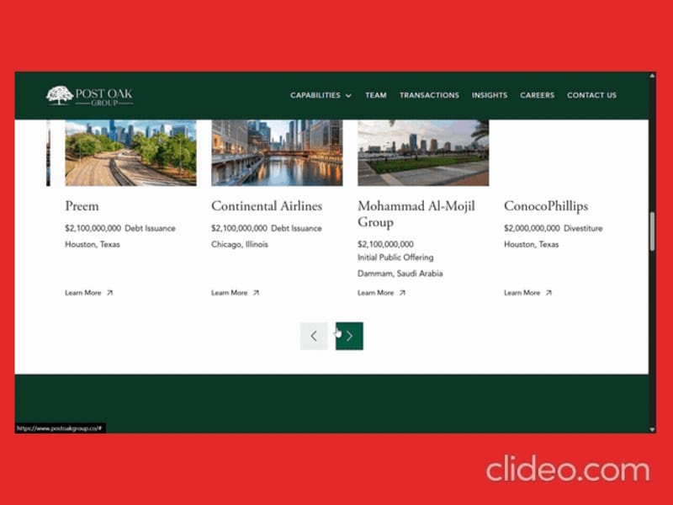Open Learn More under Preem
673x505 pixels.
(x=88, y=293)
